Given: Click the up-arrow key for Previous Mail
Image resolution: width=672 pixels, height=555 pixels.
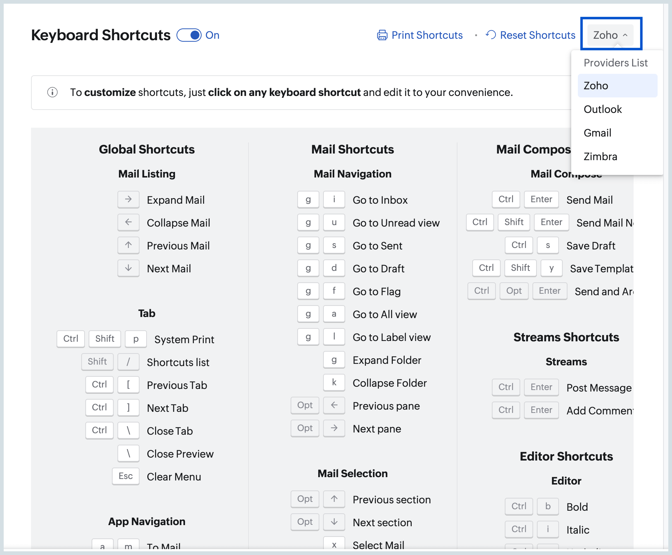Looking at the screenshot, I should point(128,245).
